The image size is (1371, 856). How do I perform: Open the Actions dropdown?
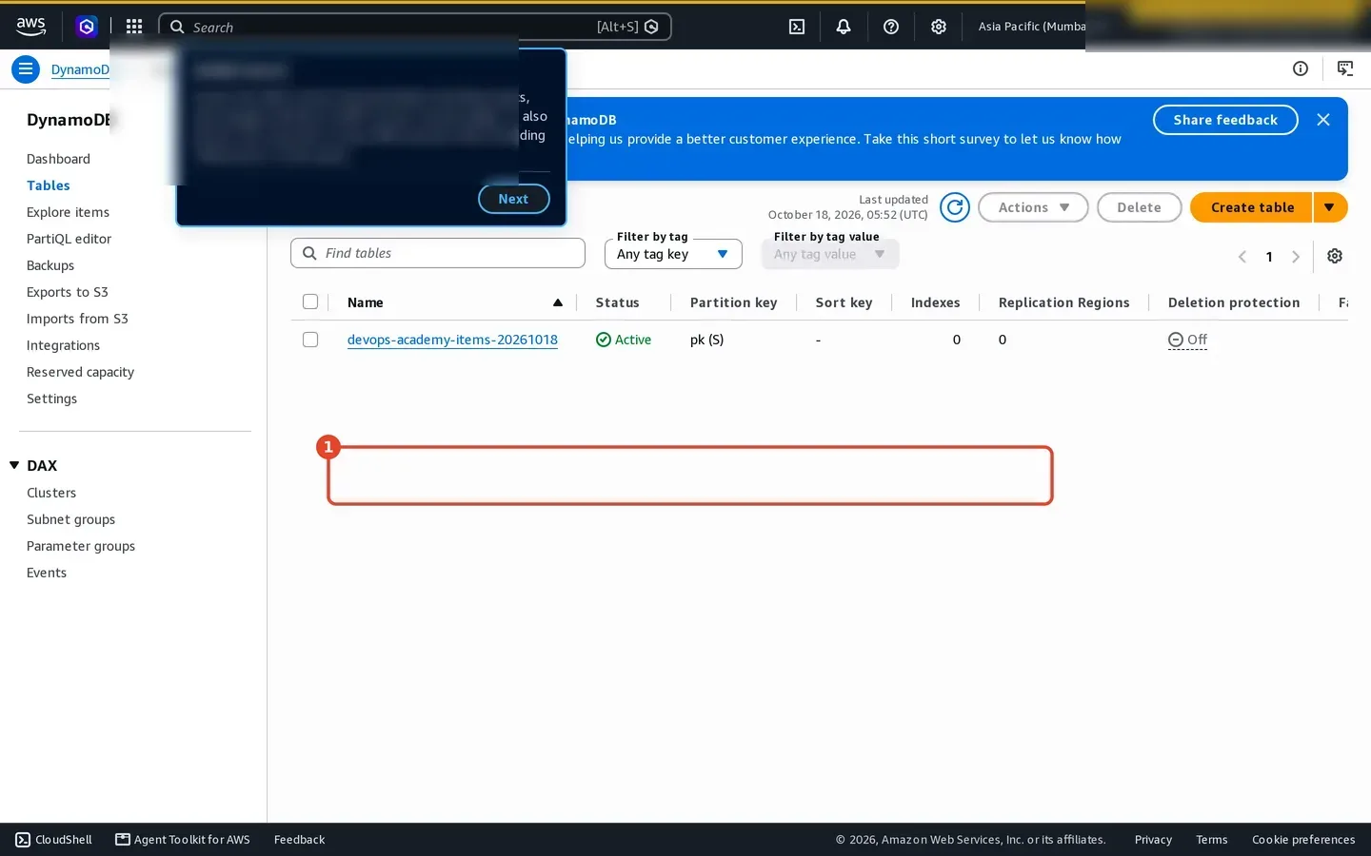click(x=1033, y=207)
